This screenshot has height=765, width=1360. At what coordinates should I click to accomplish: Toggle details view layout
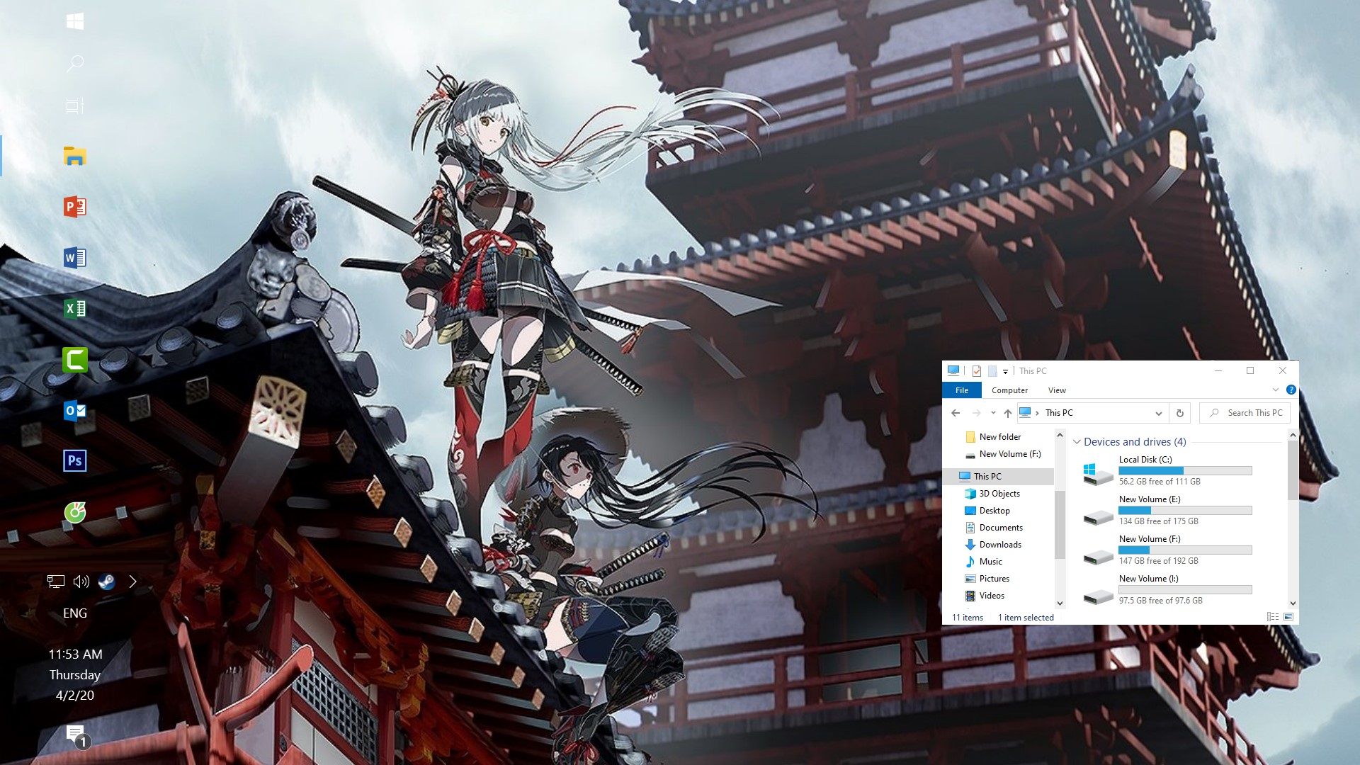[1273, 616]
